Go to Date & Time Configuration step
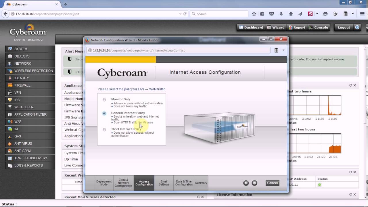The image size is (368, 207). [184, 183]
